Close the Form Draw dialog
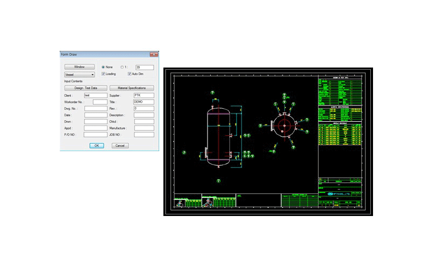Image resolution: width=430 pixels, height=268 pixels. [154, 55]
